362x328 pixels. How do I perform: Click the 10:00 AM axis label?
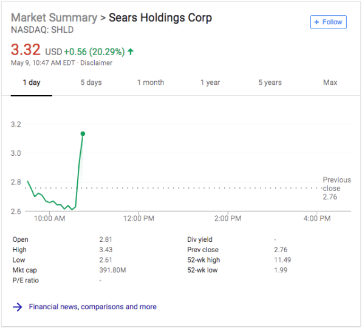pyautogui.click(x=49, y=218)
